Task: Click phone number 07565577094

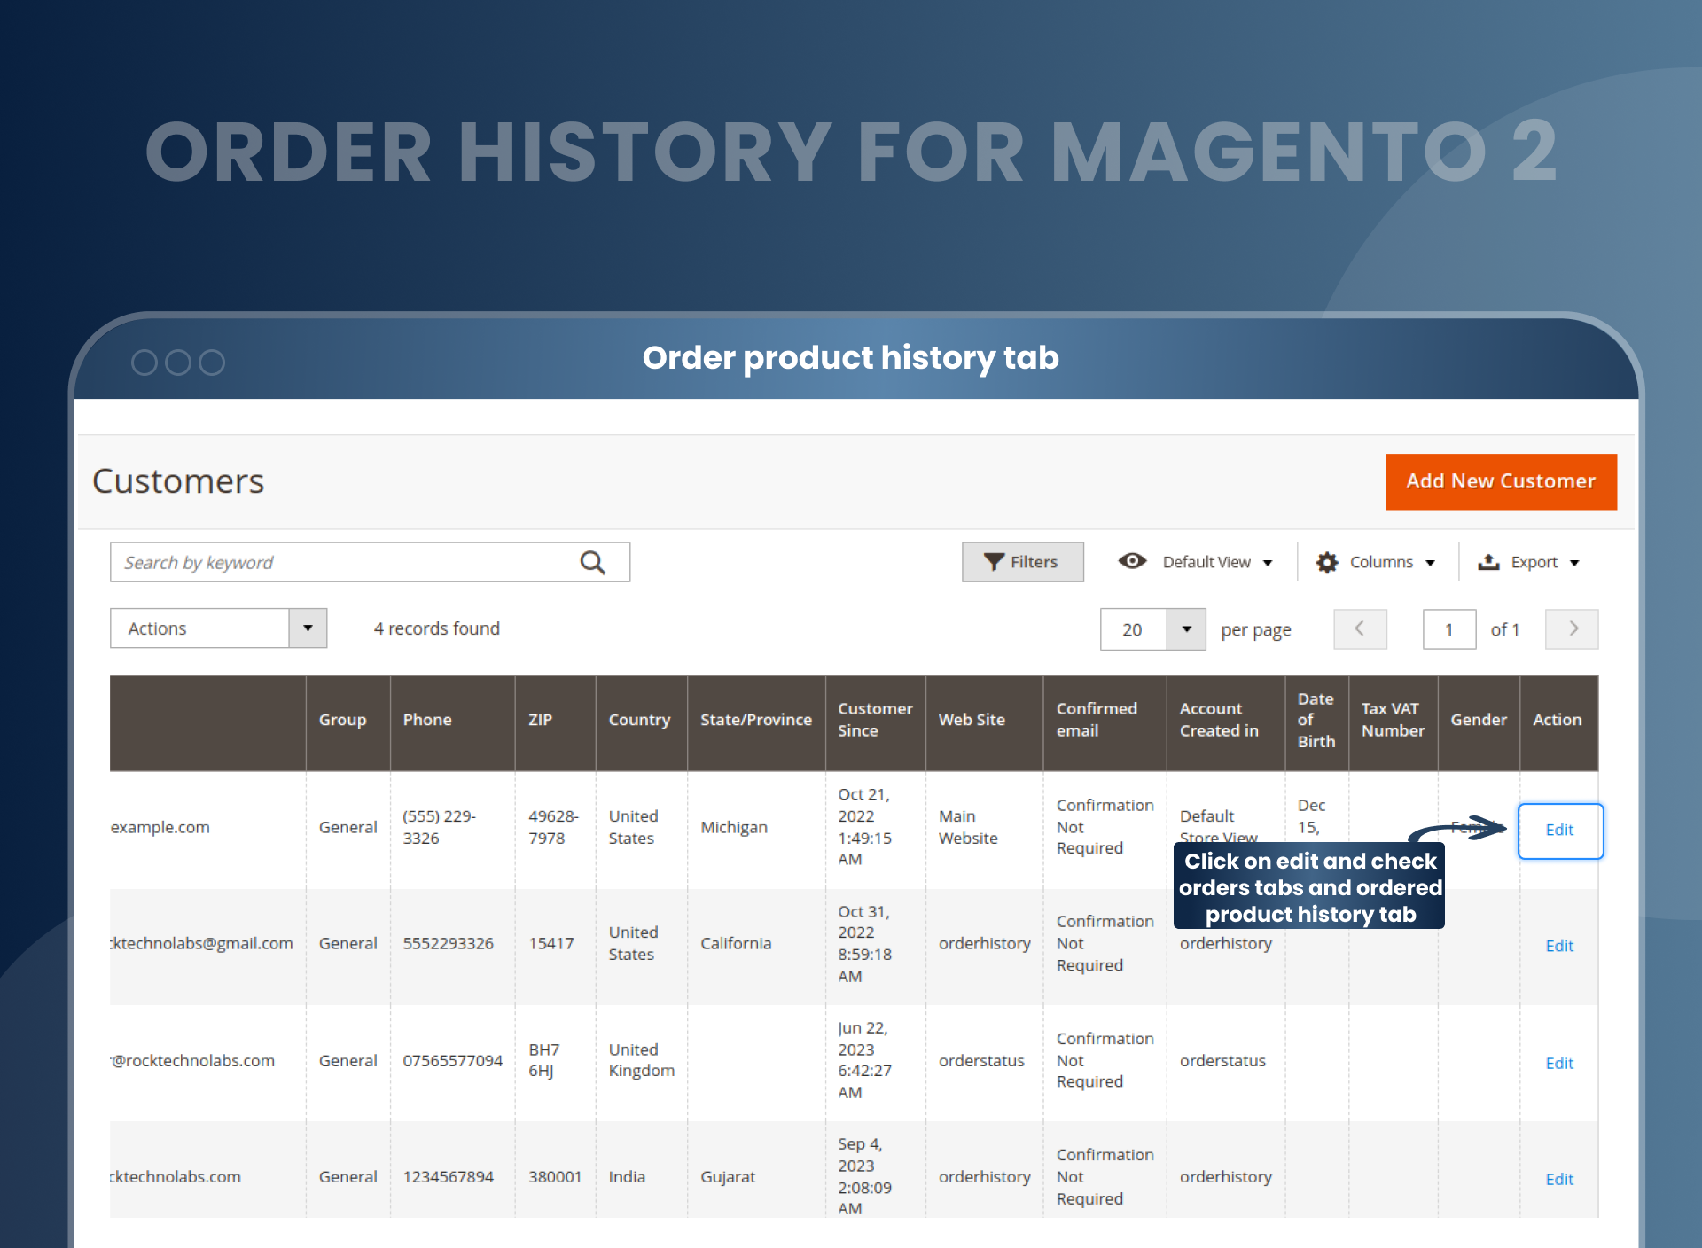Action: pyautogui.click(x=452, y=1060)
